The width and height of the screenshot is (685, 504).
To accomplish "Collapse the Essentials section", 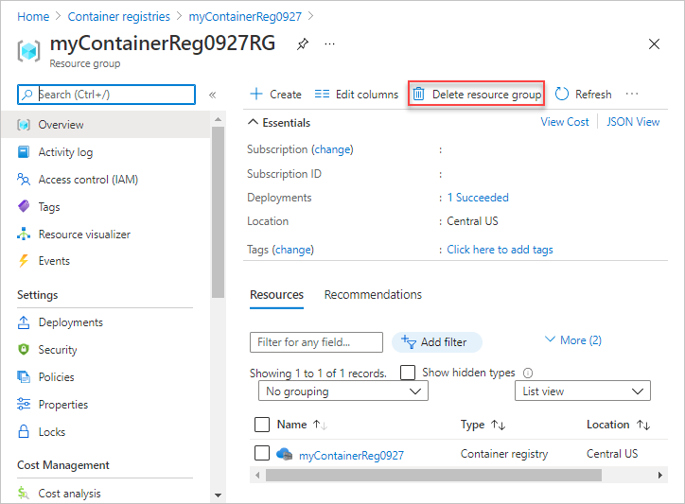I will click(253, 122).
